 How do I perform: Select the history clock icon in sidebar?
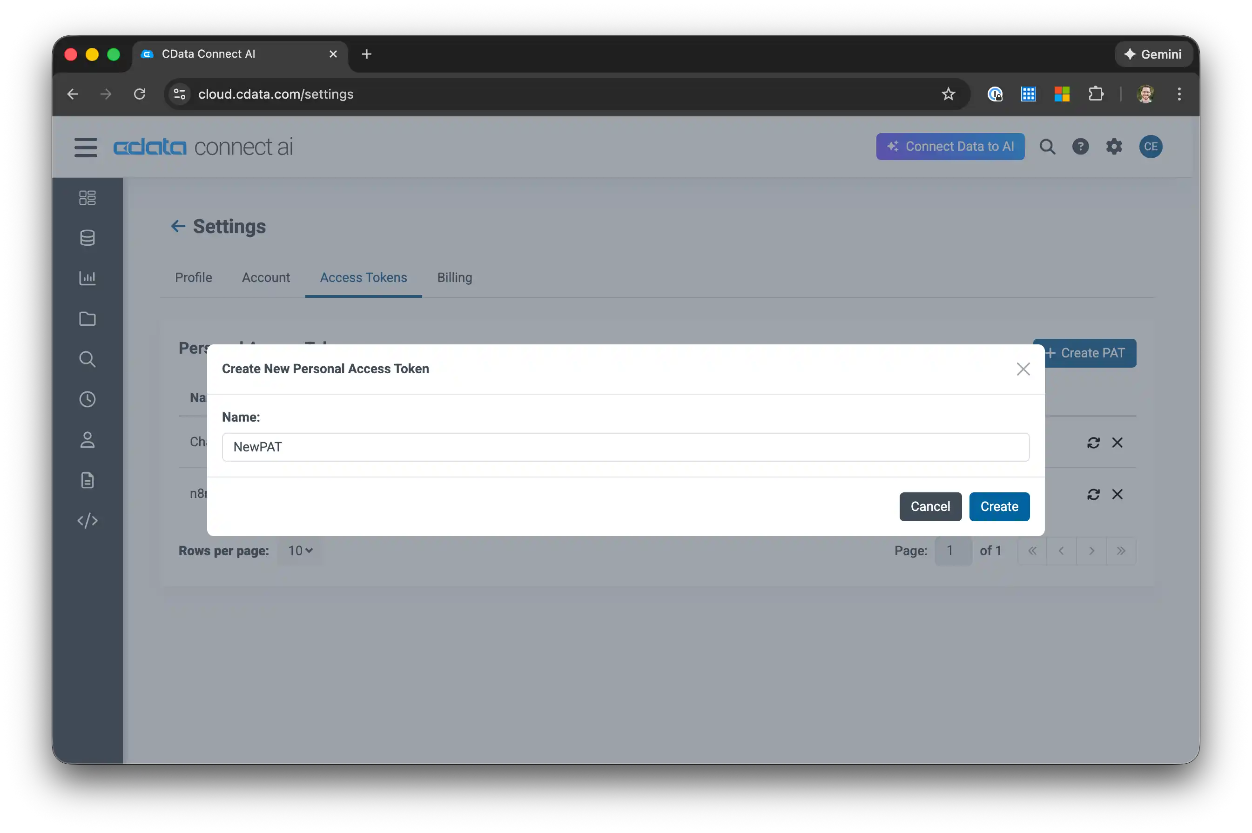point(87,399)
